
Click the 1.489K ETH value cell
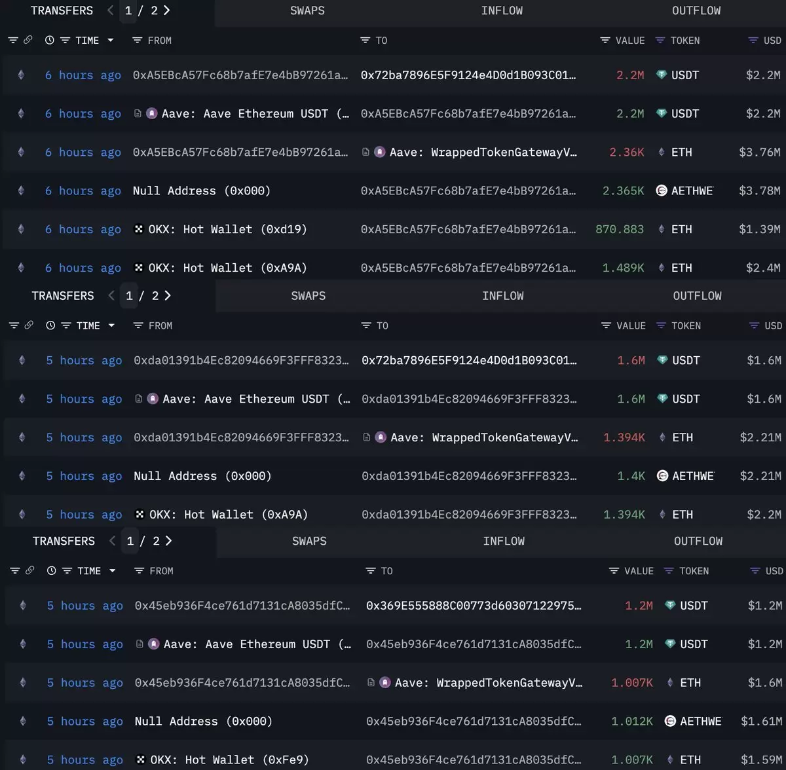(x=624, y=268)
